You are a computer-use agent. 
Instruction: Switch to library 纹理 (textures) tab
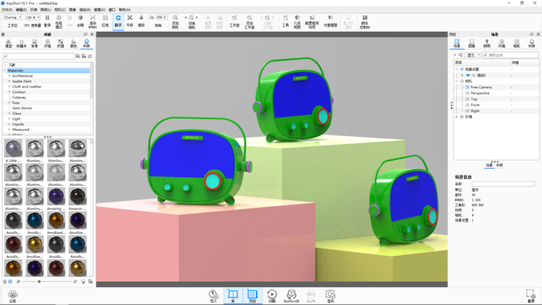pyautogui.click(x=61, y=44)
